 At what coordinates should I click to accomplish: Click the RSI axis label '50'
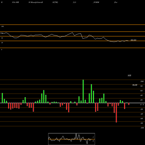tap(2, 38)
